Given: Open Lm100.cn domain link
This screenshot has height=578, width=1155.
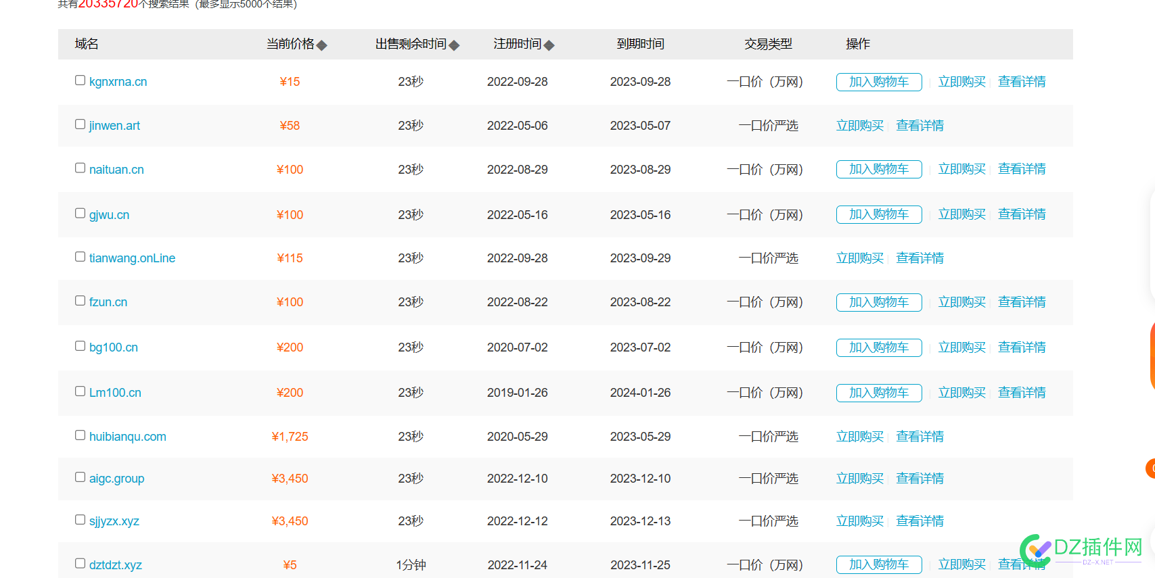Looking at the screenshot, I should [x=115, y=393].
